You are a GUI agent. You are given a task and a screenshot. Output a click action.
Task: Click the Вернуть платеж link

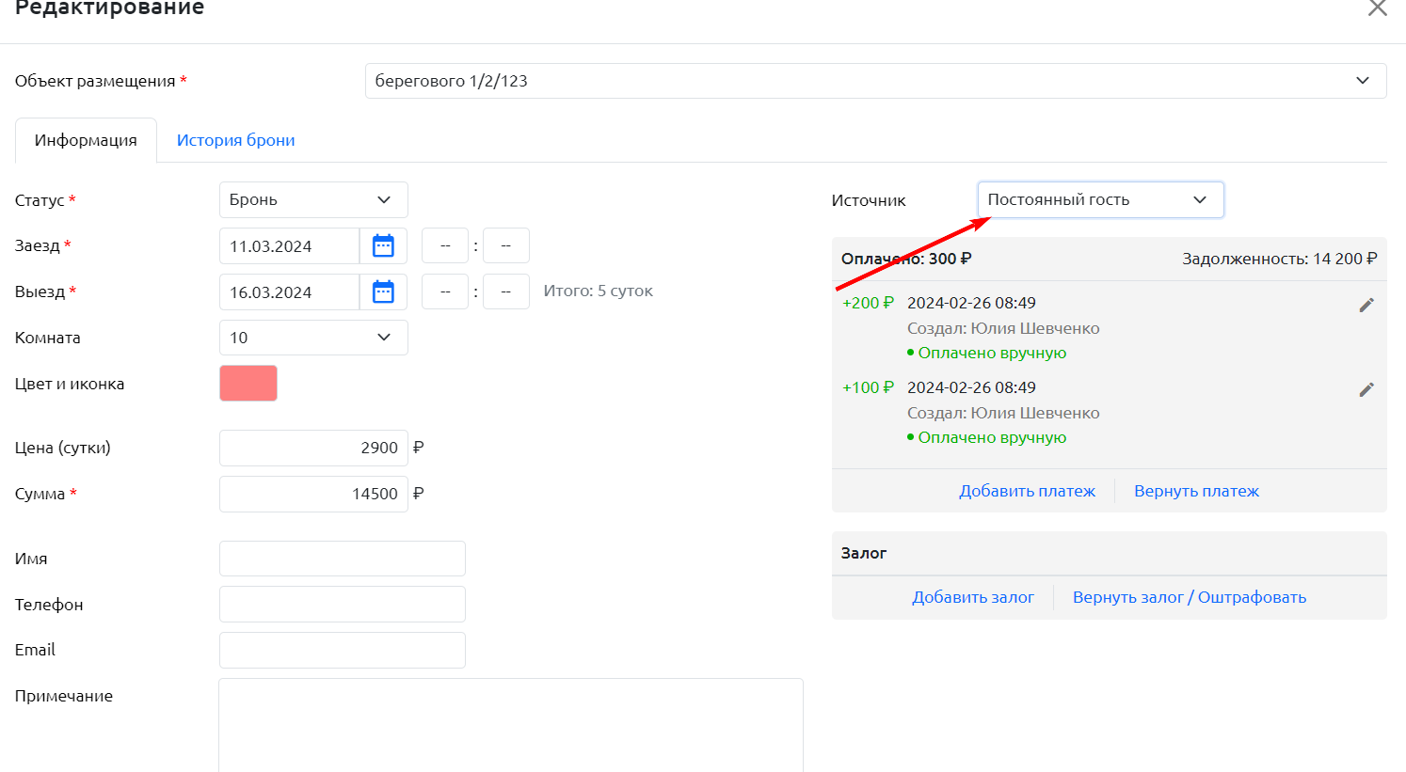(1196, 491)
